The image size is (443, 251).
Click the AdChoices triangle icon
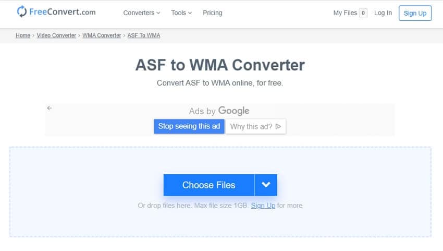pos(278,126)
